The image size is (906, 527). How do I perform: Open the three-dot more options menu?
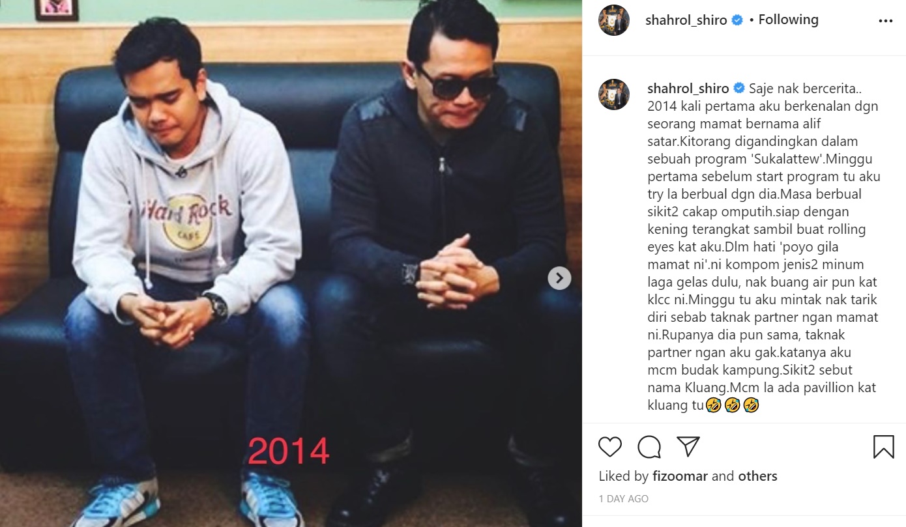[x=886, y=21]
